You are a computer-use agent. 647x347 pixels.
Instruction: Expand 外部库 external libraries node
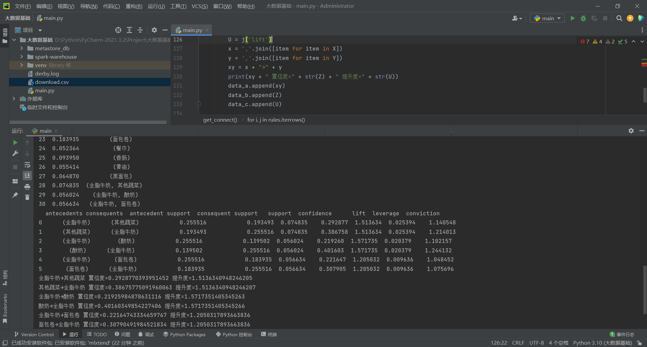point(14,99)
